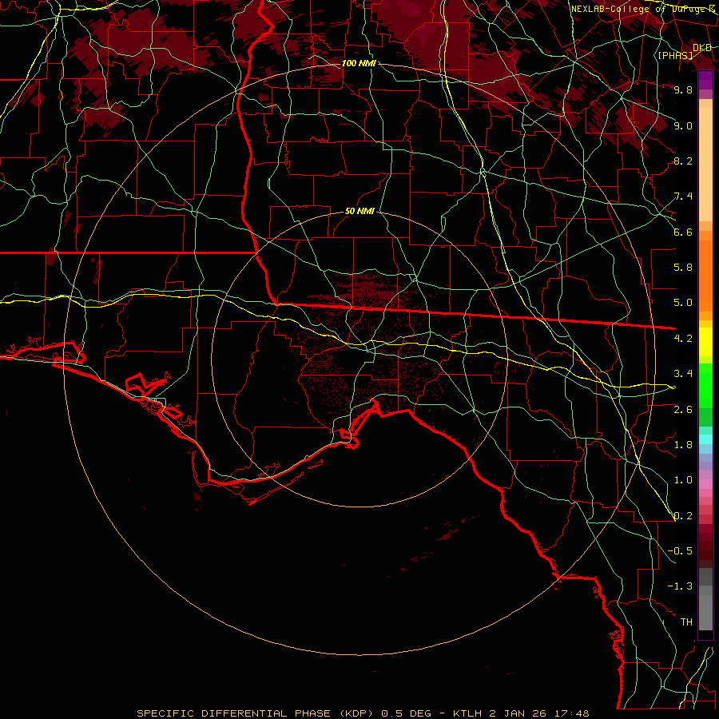Click the "17:48" timestamp in the caption
The image size is (719, 719).
[570, 713]
